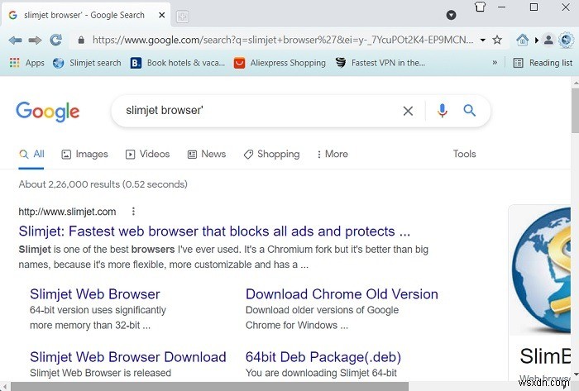The height and width of the screenshot is (391, 579).
Task: Clear the search box with the X icon
Action: (x=408, y=111)
